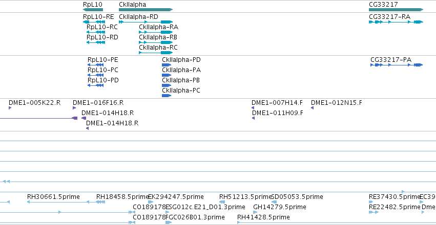Click the RpL10-PE protein label
436x225 pixels.
pyautogui.click(x=102, y=60)
